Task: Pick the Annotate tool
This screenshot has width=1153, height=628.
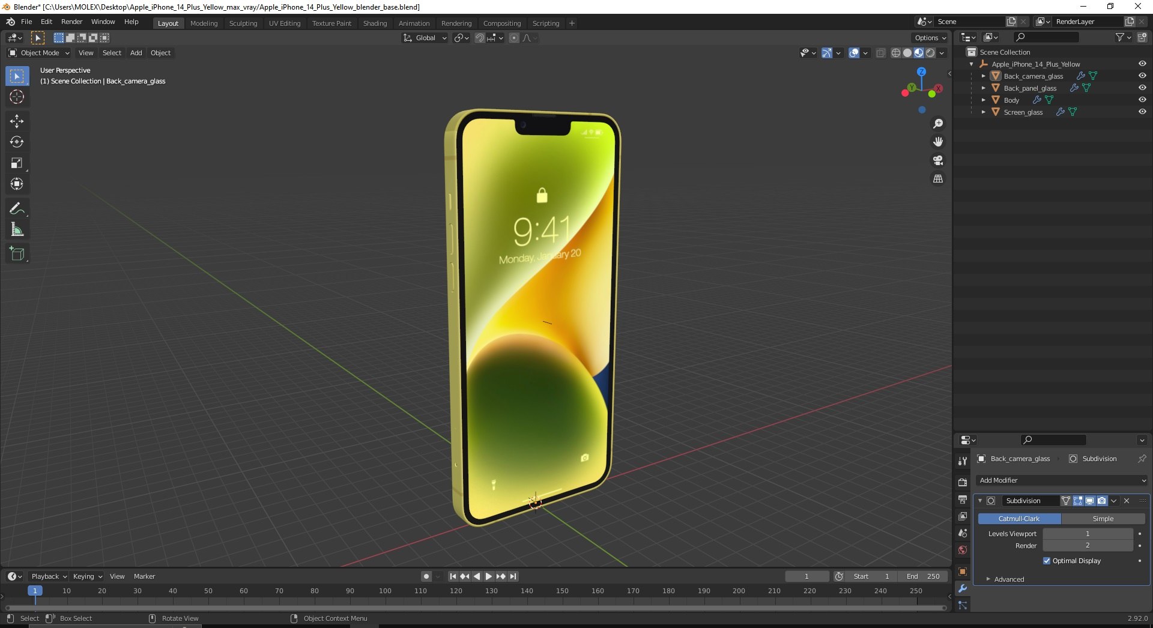Action: click(17, 209)
